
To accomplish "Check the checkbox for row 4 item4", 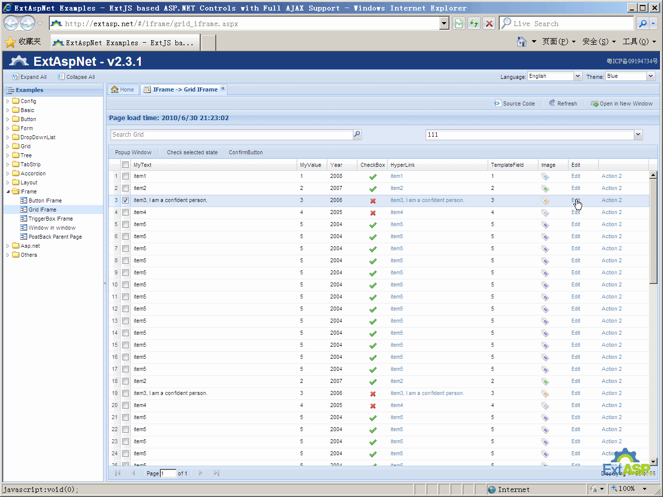I will 125,213.
